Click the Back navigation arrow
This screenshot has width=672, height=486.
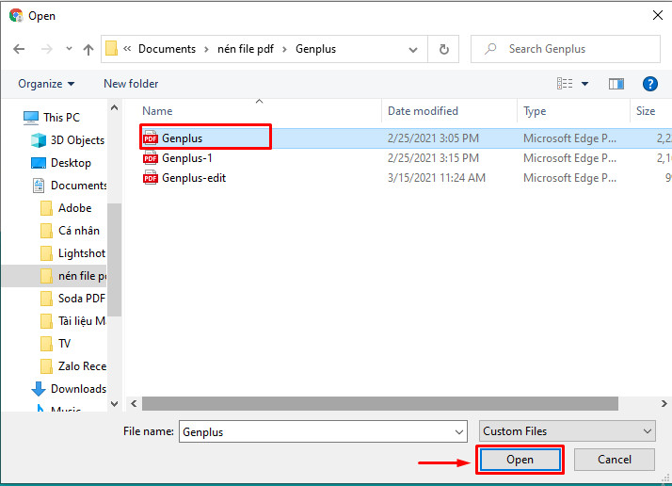(x=19, y=49)
